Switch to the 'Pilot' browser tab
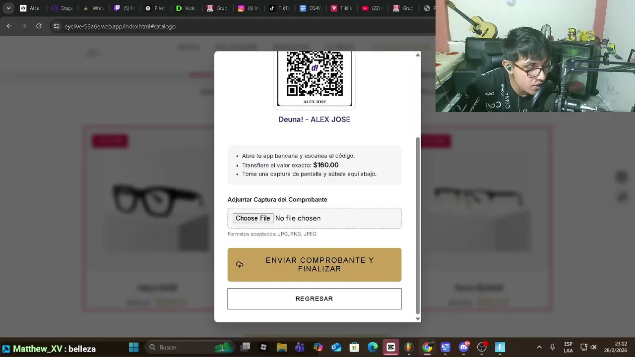 (156, 8)
